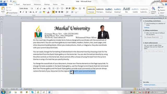Sort text alphabetically
The height and width of the screenshot is (94, 167).
pyautogui.click(x=80, y=8)
